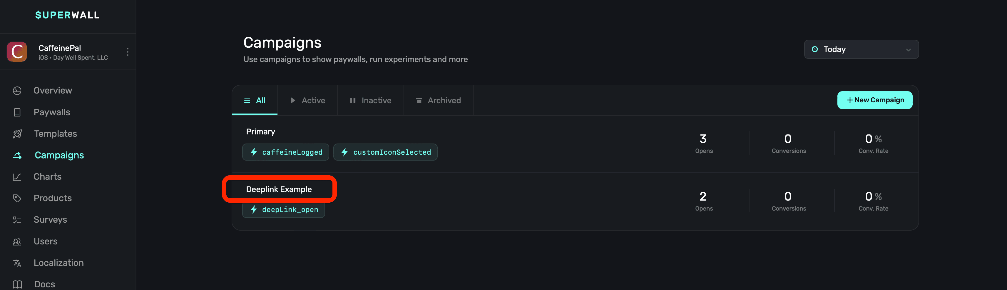Click the Templates rocket icon

[x=17, y=134]
